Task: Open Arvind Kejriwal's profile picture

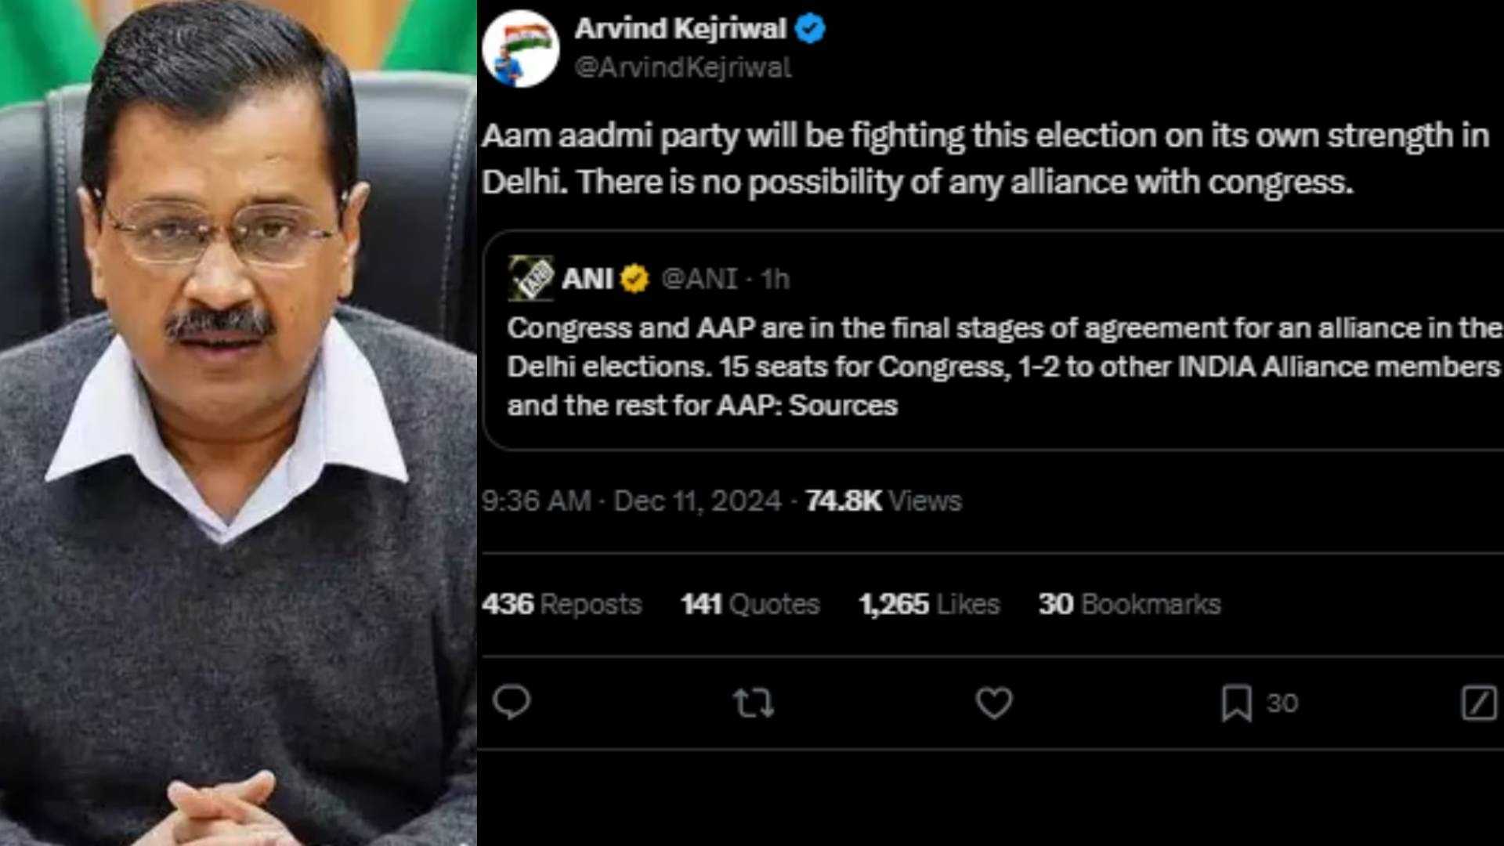Action: (x=521, y=49)
